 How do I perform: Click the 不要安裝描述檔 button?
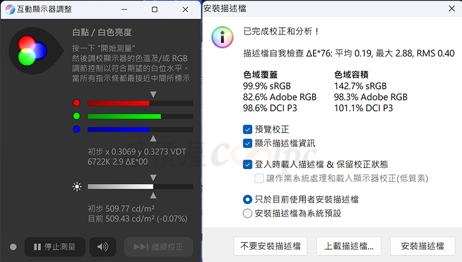[270, 246]
